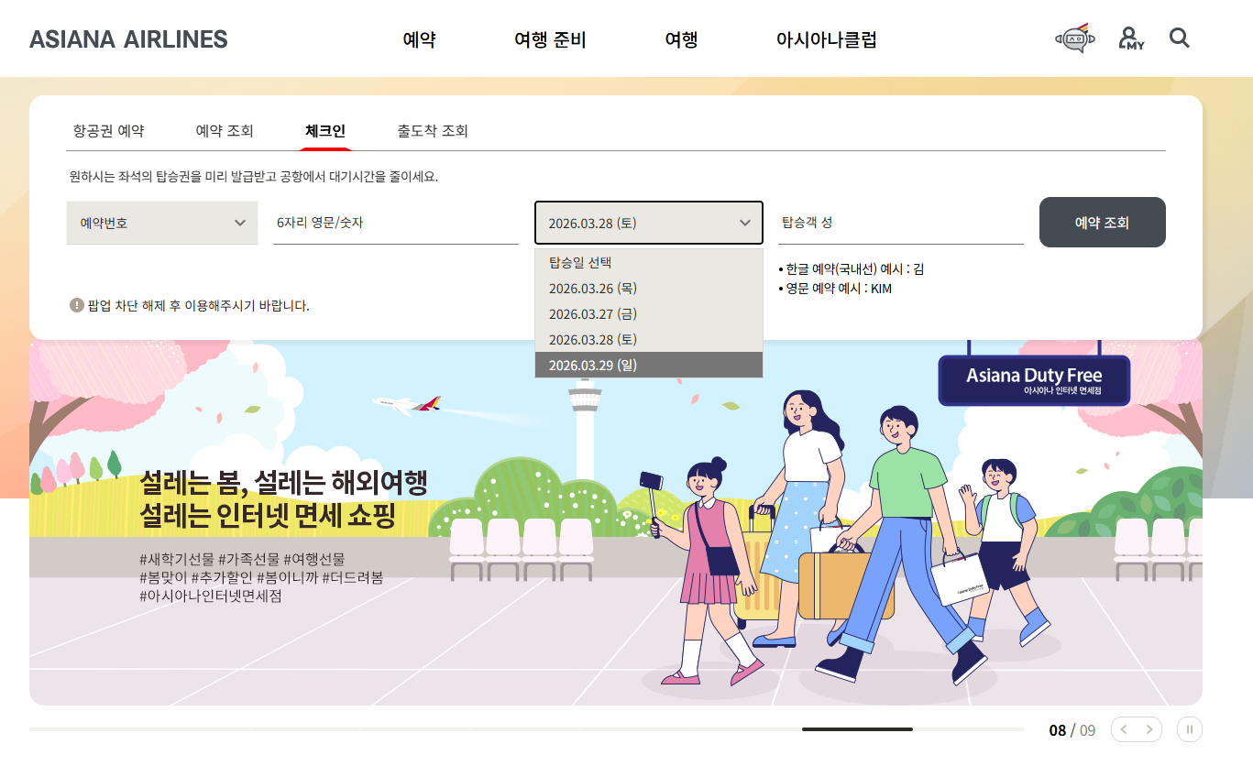Screen dimensions: 1253x766
Task: Open the chatbot assistant icon
Action: click(x=1076, y=38)
